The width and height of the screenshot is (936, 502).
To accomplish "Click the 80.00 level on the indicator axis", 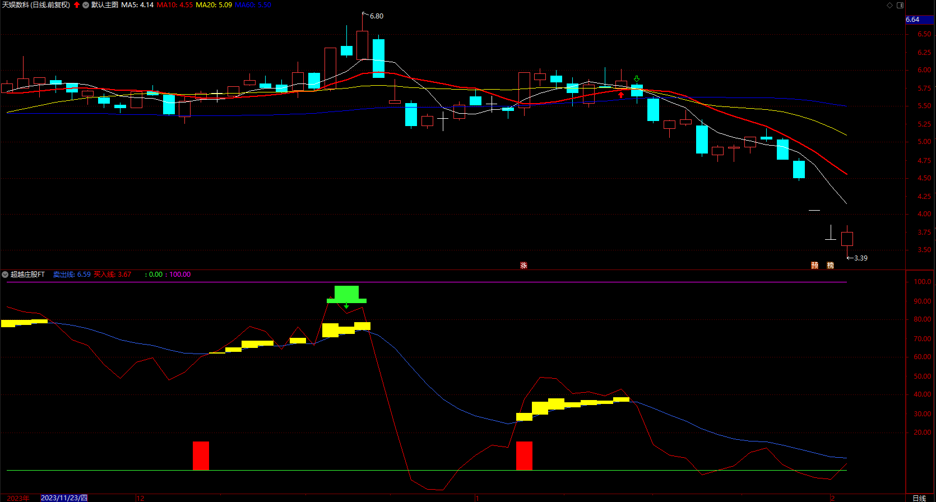I will point(923,320).
